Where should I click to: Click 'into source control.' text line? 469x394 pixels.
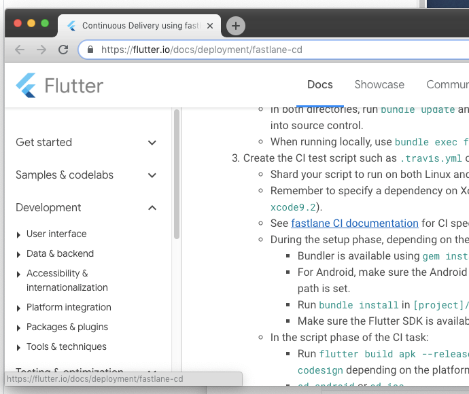point(317,126)
